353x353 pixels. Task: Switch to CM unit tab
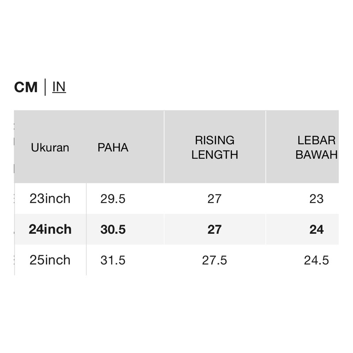point(26,87)
